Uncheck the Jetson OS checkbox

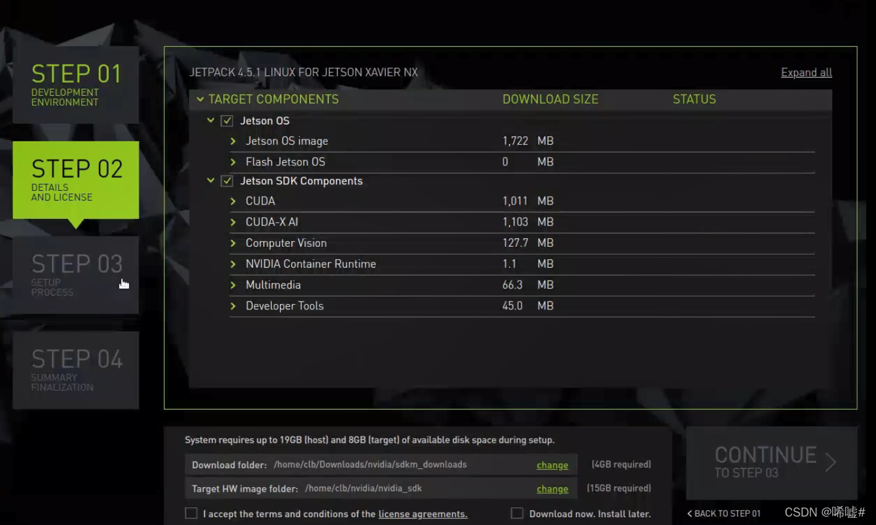[x=227, y=121]
